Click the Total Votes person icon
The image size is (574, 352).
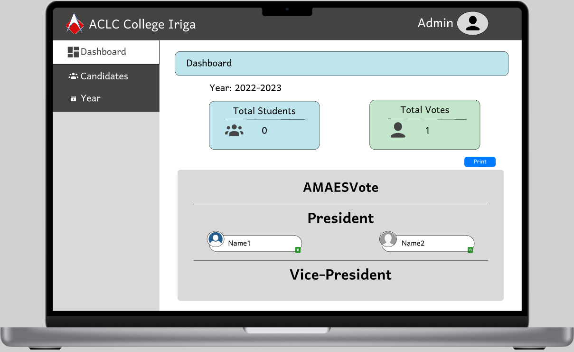tap(398, 130)
